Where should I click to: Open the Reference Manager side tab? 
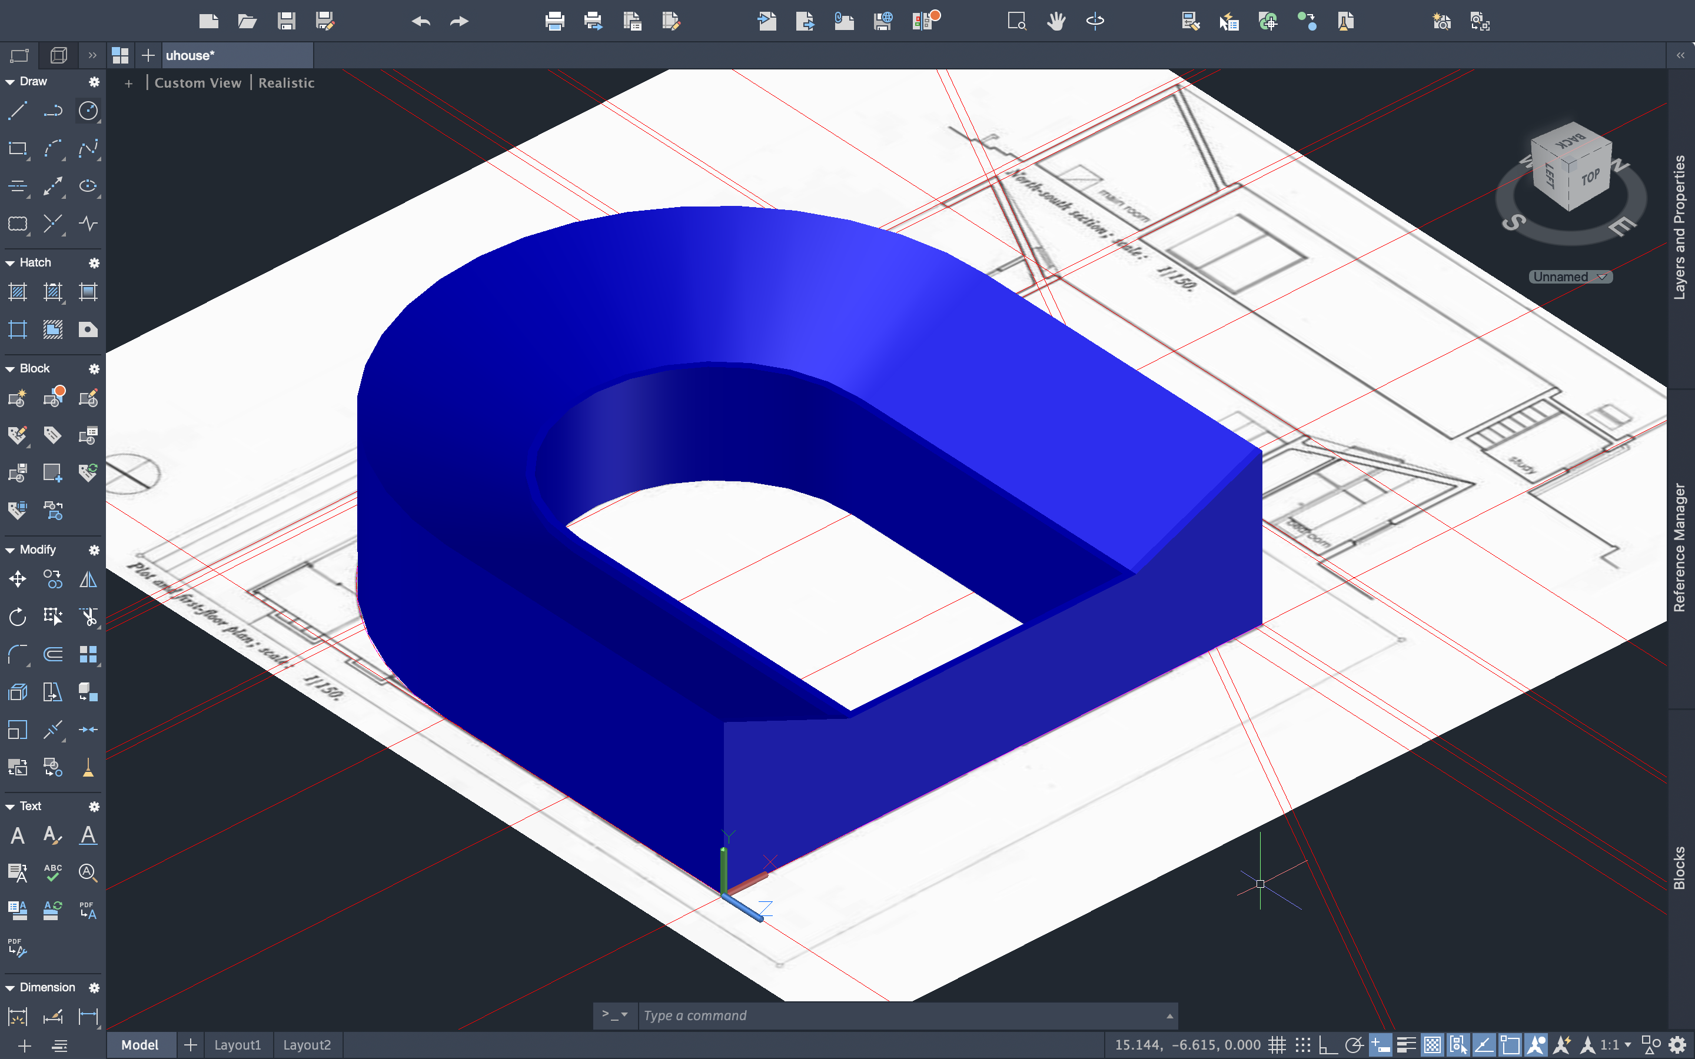pos(1680,548)
